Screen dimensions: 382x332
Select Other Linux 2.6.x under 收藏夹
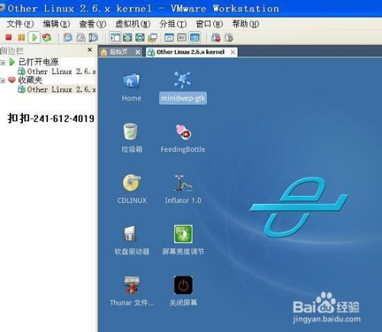click(57, 89)
